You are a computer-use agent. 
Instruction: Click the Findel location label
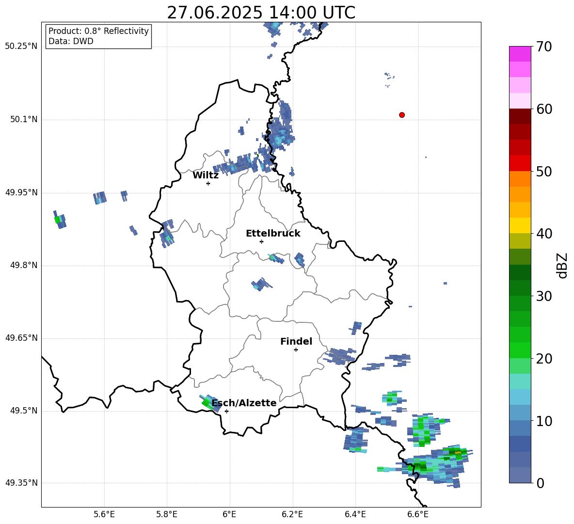point(296,341)
